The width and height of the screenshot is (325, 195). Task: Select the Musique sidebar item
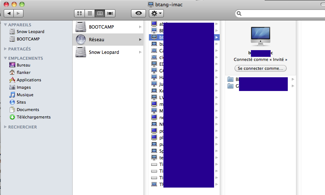coord(25,95)
